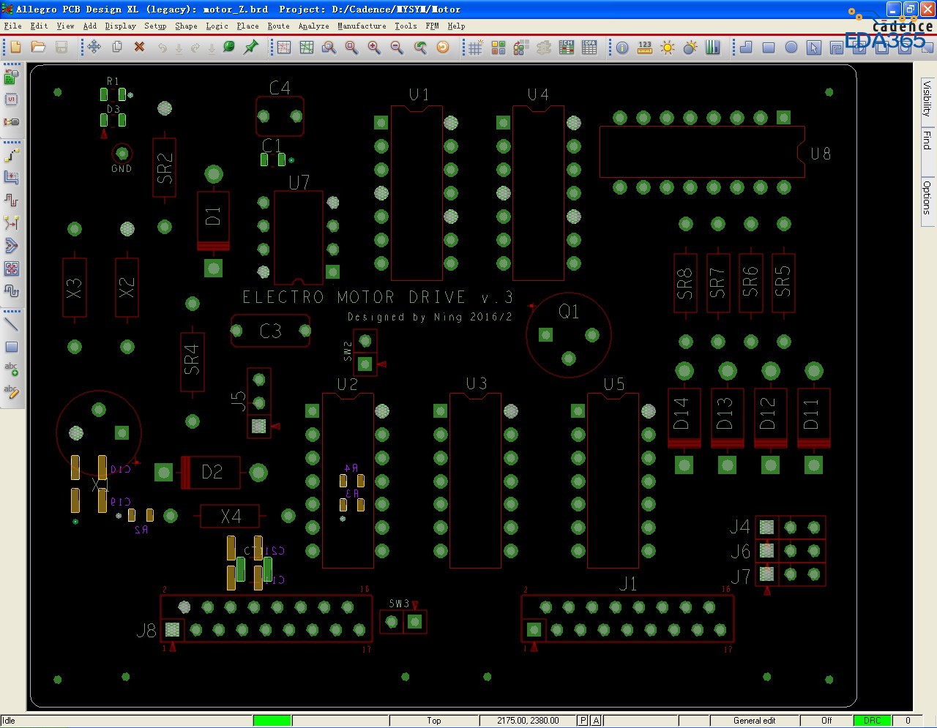Click the yellow sun Hilight icon
This screenshot has height=728, width=937.
point(668,48)
